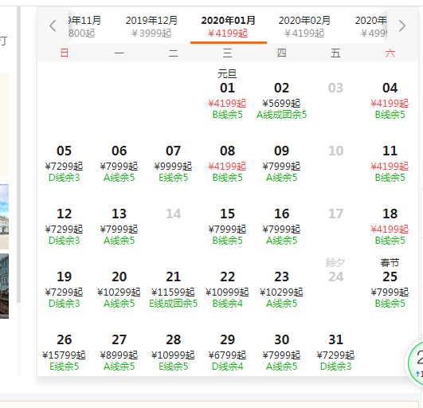Select date 19 D线余3
423x408 pixels.
tap(65, 289)
